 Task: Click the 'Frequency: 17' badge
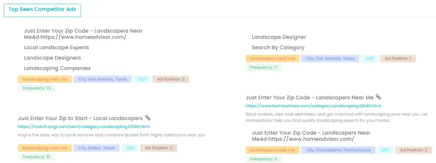pos(264,67)
